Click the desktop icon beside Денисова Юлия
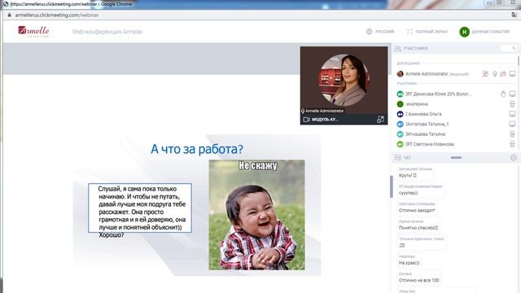This screenshot has width=521, height=293. [512, 94]
